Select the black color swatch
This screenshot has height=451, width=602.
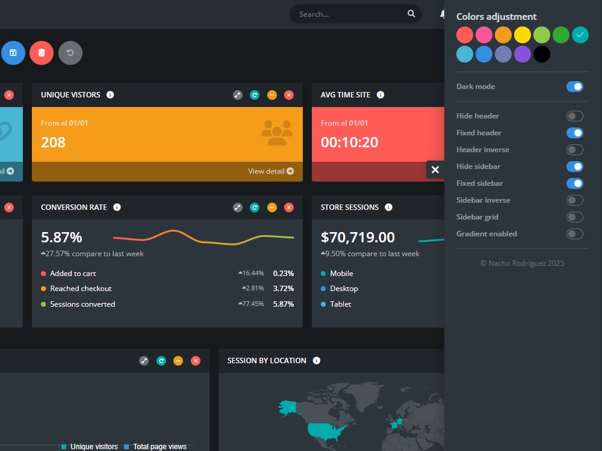pos(542,54)
